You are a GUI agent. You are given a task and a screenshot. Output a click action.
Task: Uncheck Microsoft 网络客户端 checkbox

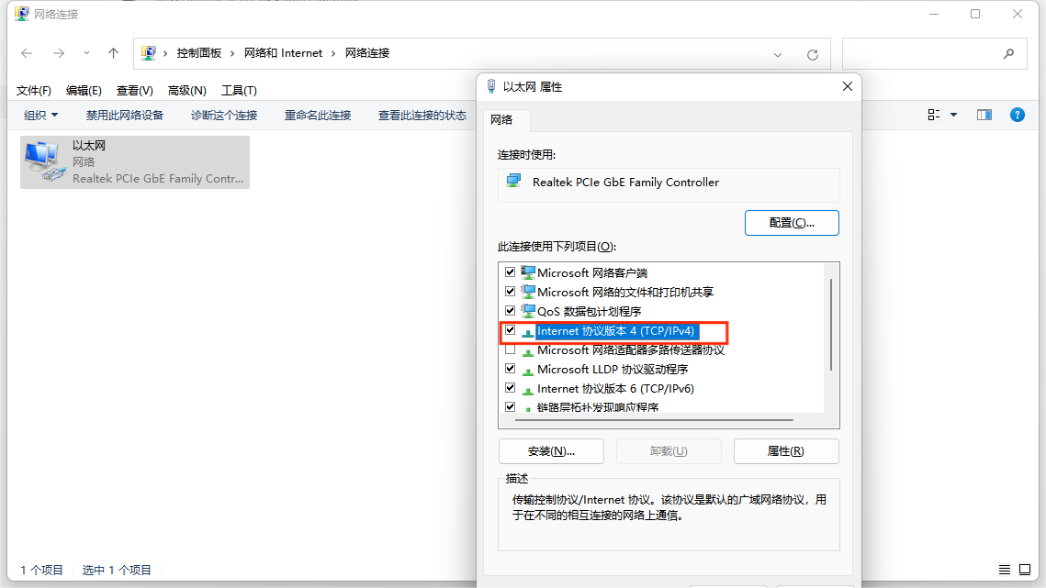[511, 272]
